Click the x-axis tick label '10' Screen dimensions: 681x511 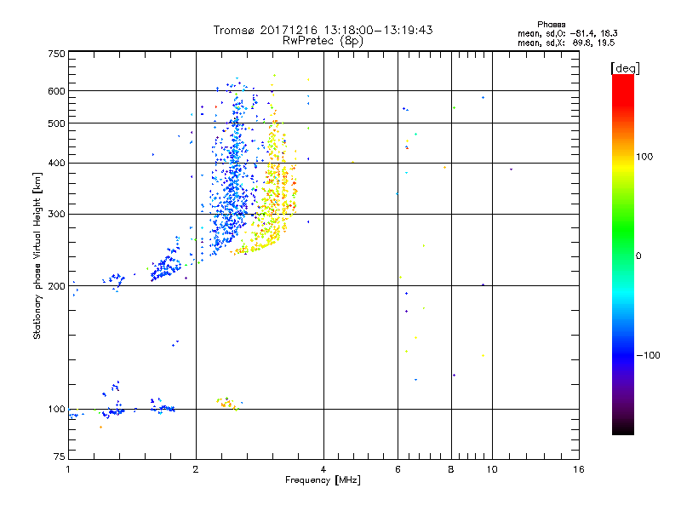pyautogui.click(x=492, y=469)
